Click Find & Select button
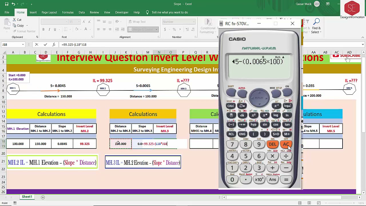Image resolution: width=366 pixels, height=206 pixels. pyautogui.click(x=316, y=26)
